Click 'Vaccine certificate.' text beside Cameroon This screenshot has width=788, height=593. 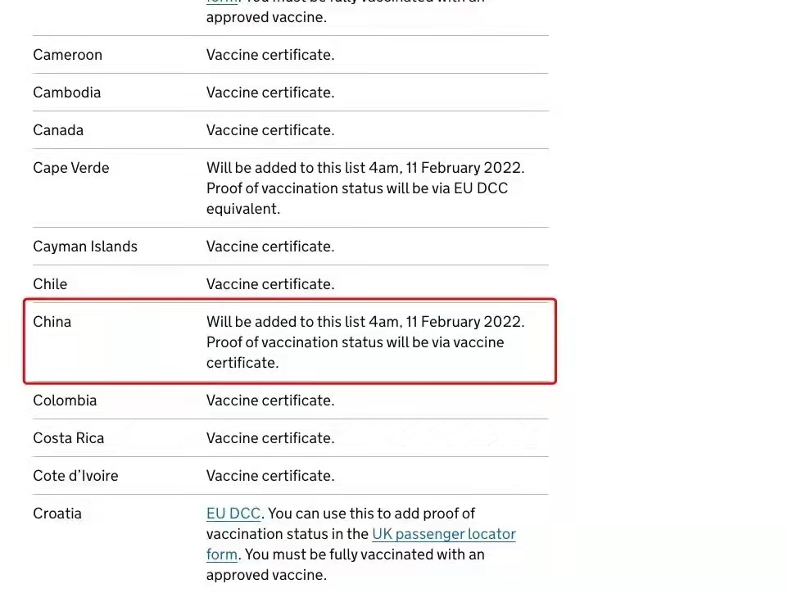point(270,55)
